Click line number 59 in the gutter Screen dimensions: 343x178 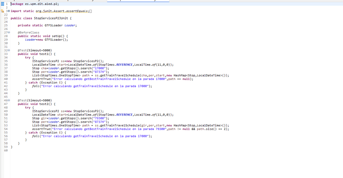pyautogui.click(x=6, y=147)
